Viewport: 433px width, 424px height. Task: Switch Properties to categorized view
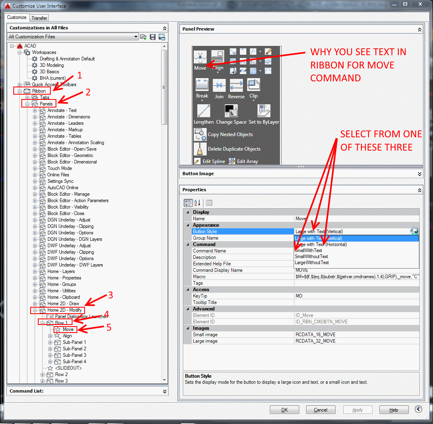click(188, 203)
